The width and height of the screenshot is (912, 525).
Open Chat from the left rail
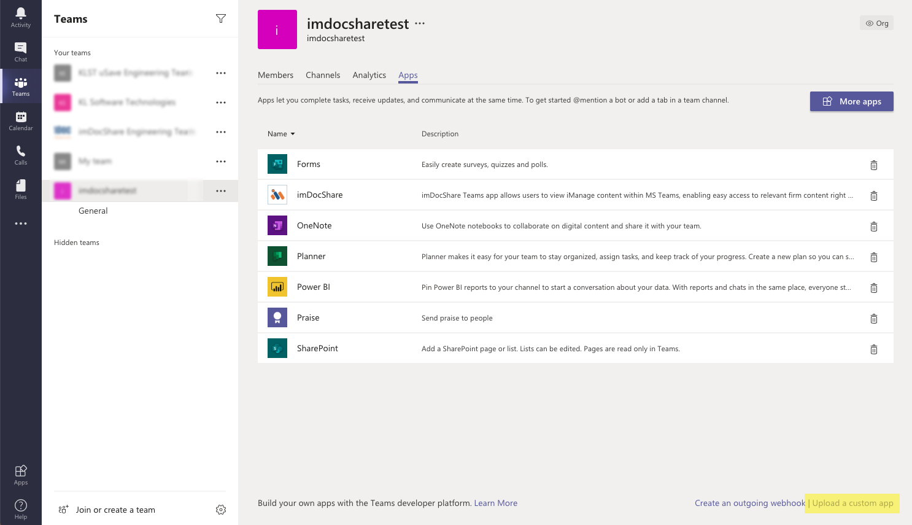coord(21,52)
